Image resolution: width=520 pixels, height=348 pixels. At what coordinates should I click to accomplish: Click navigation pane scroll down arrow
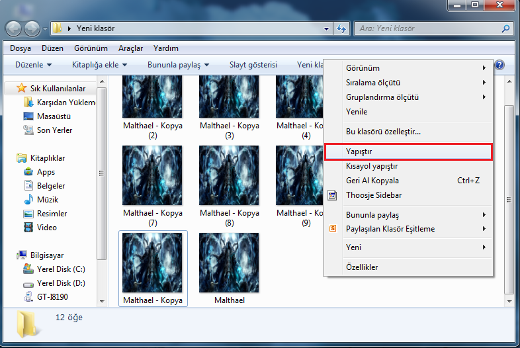(102, 301)
